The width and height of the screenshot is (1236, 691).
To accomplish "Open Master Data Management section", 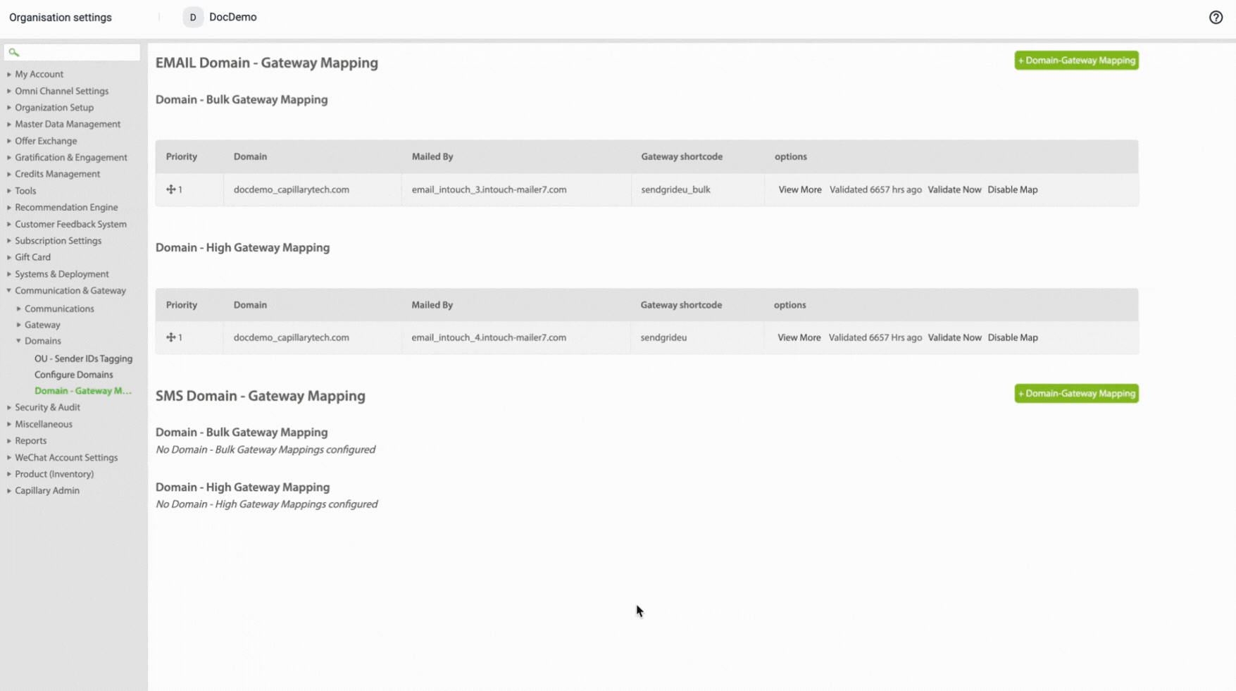I will [68, 124].
